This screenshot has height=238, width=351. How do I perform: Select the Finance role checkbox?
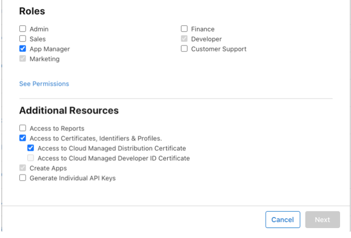coord(184,29)
